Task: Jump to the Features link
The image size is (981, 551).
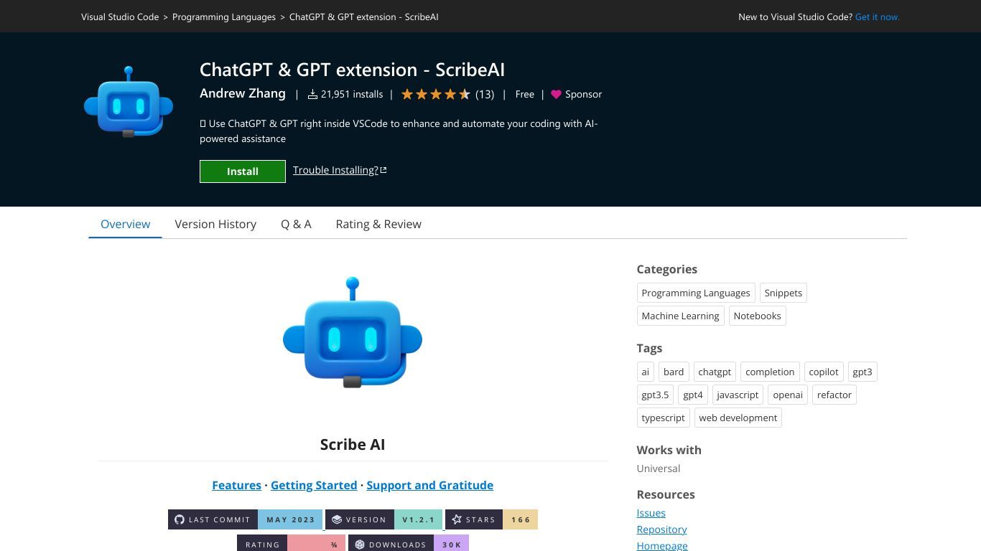Action: (x=236, y=485)
